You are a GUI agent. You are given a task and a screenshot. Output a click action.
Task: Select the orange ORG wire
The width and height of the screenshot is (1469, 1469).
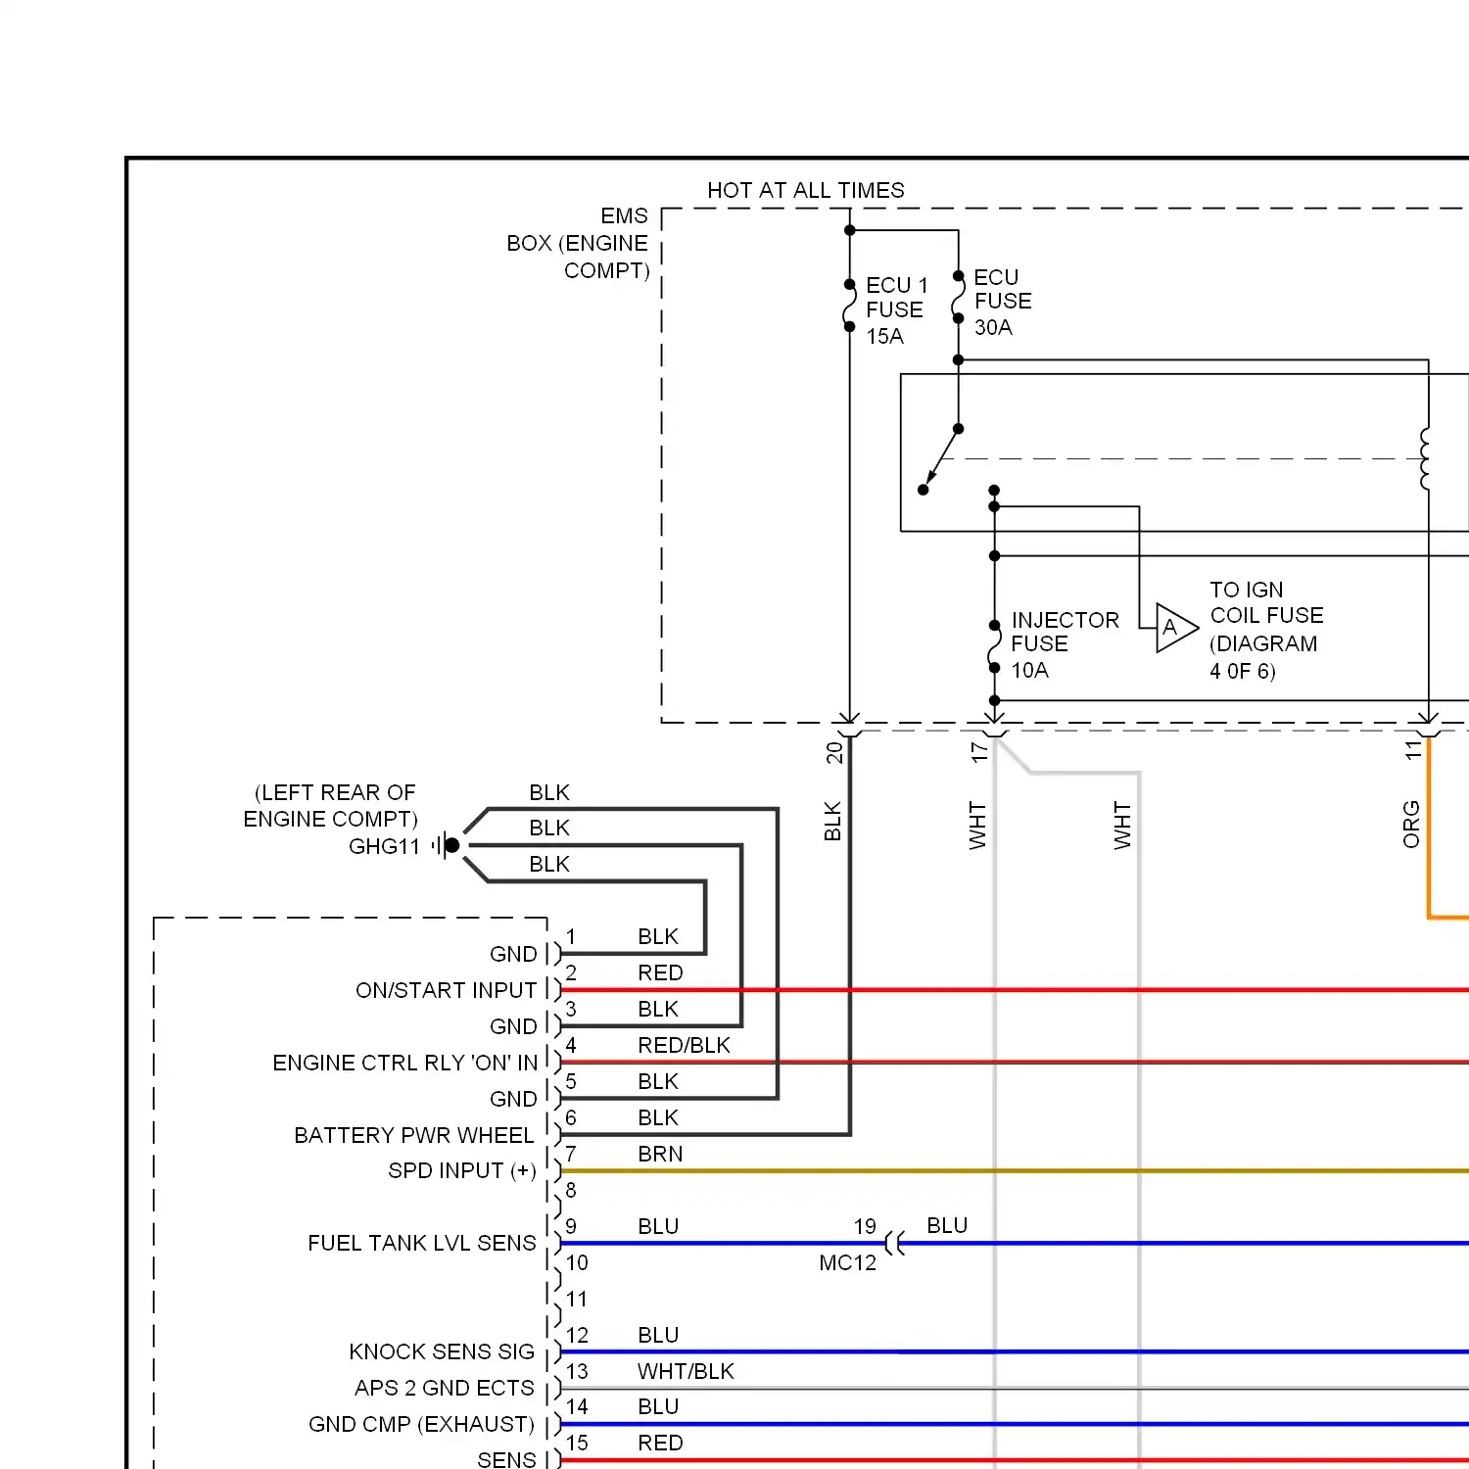1430,852
